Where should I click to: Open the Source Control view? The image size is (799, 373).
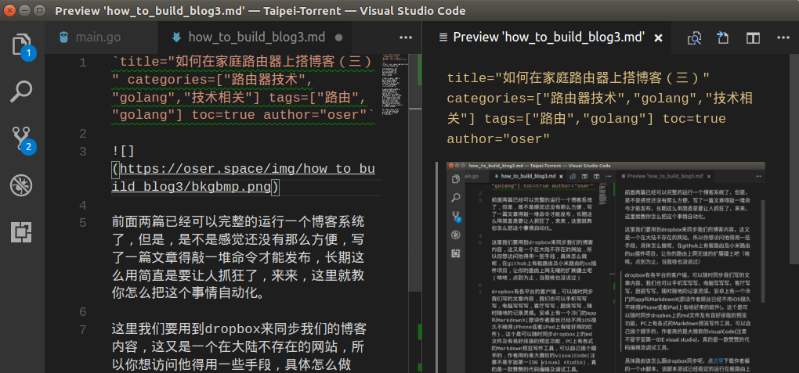21,139
